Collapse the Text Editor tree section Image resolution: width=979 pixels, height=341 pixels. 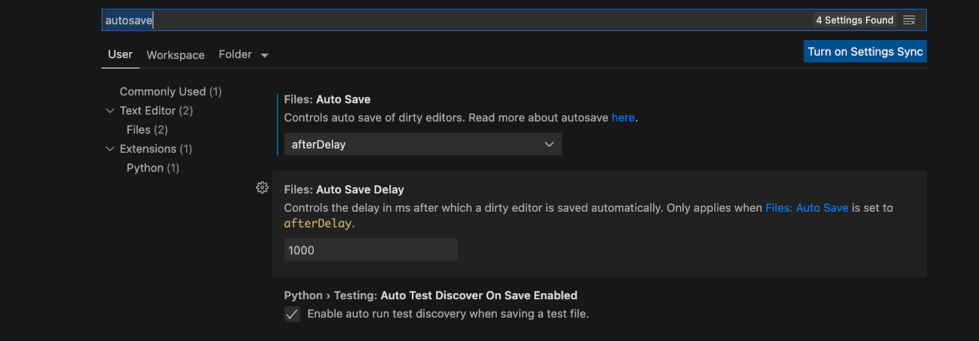pyautogui.click(x=110, y=111)
